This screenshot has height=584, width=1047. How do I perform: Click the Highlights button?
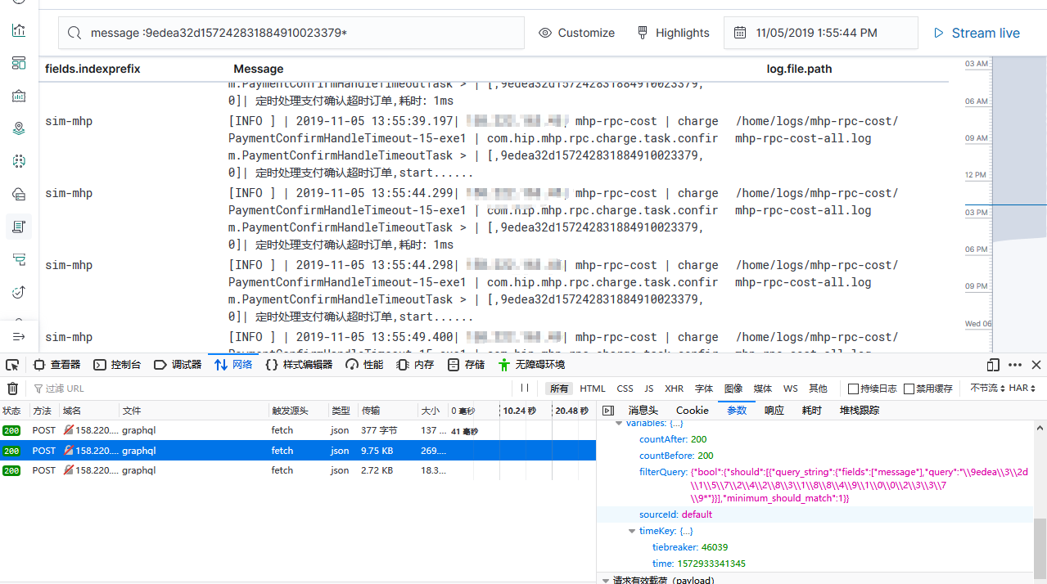pyautogui.click(x=673, y=33)
